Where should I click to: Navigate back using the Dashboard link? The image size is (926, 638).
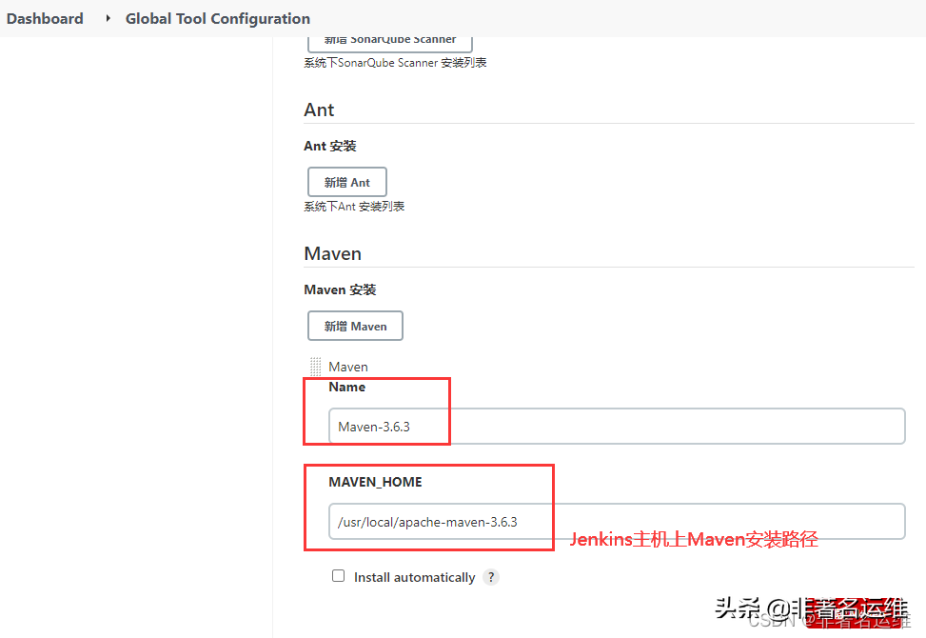(45, 18)
